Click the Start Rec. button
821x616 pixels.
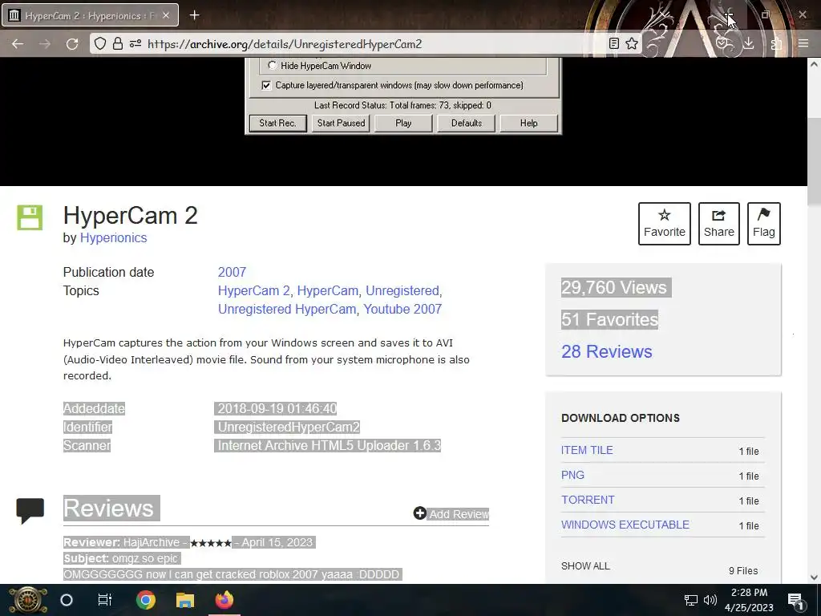pos(277,123)
